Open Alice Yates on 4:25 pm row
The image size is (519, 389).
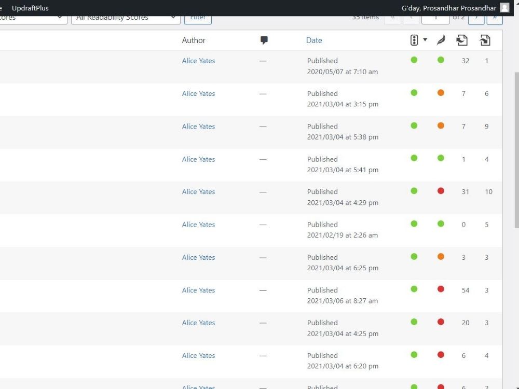pyautogui.click(x=198, y=323)
